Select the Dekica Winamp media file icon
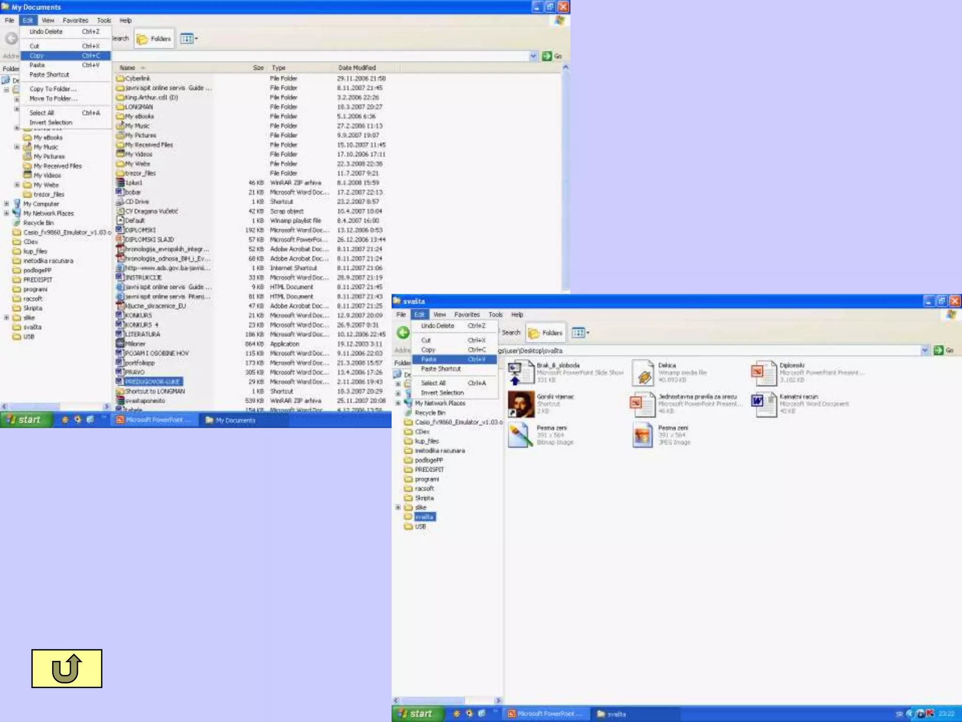Screen dimensions: 962x722 [643, 373]
